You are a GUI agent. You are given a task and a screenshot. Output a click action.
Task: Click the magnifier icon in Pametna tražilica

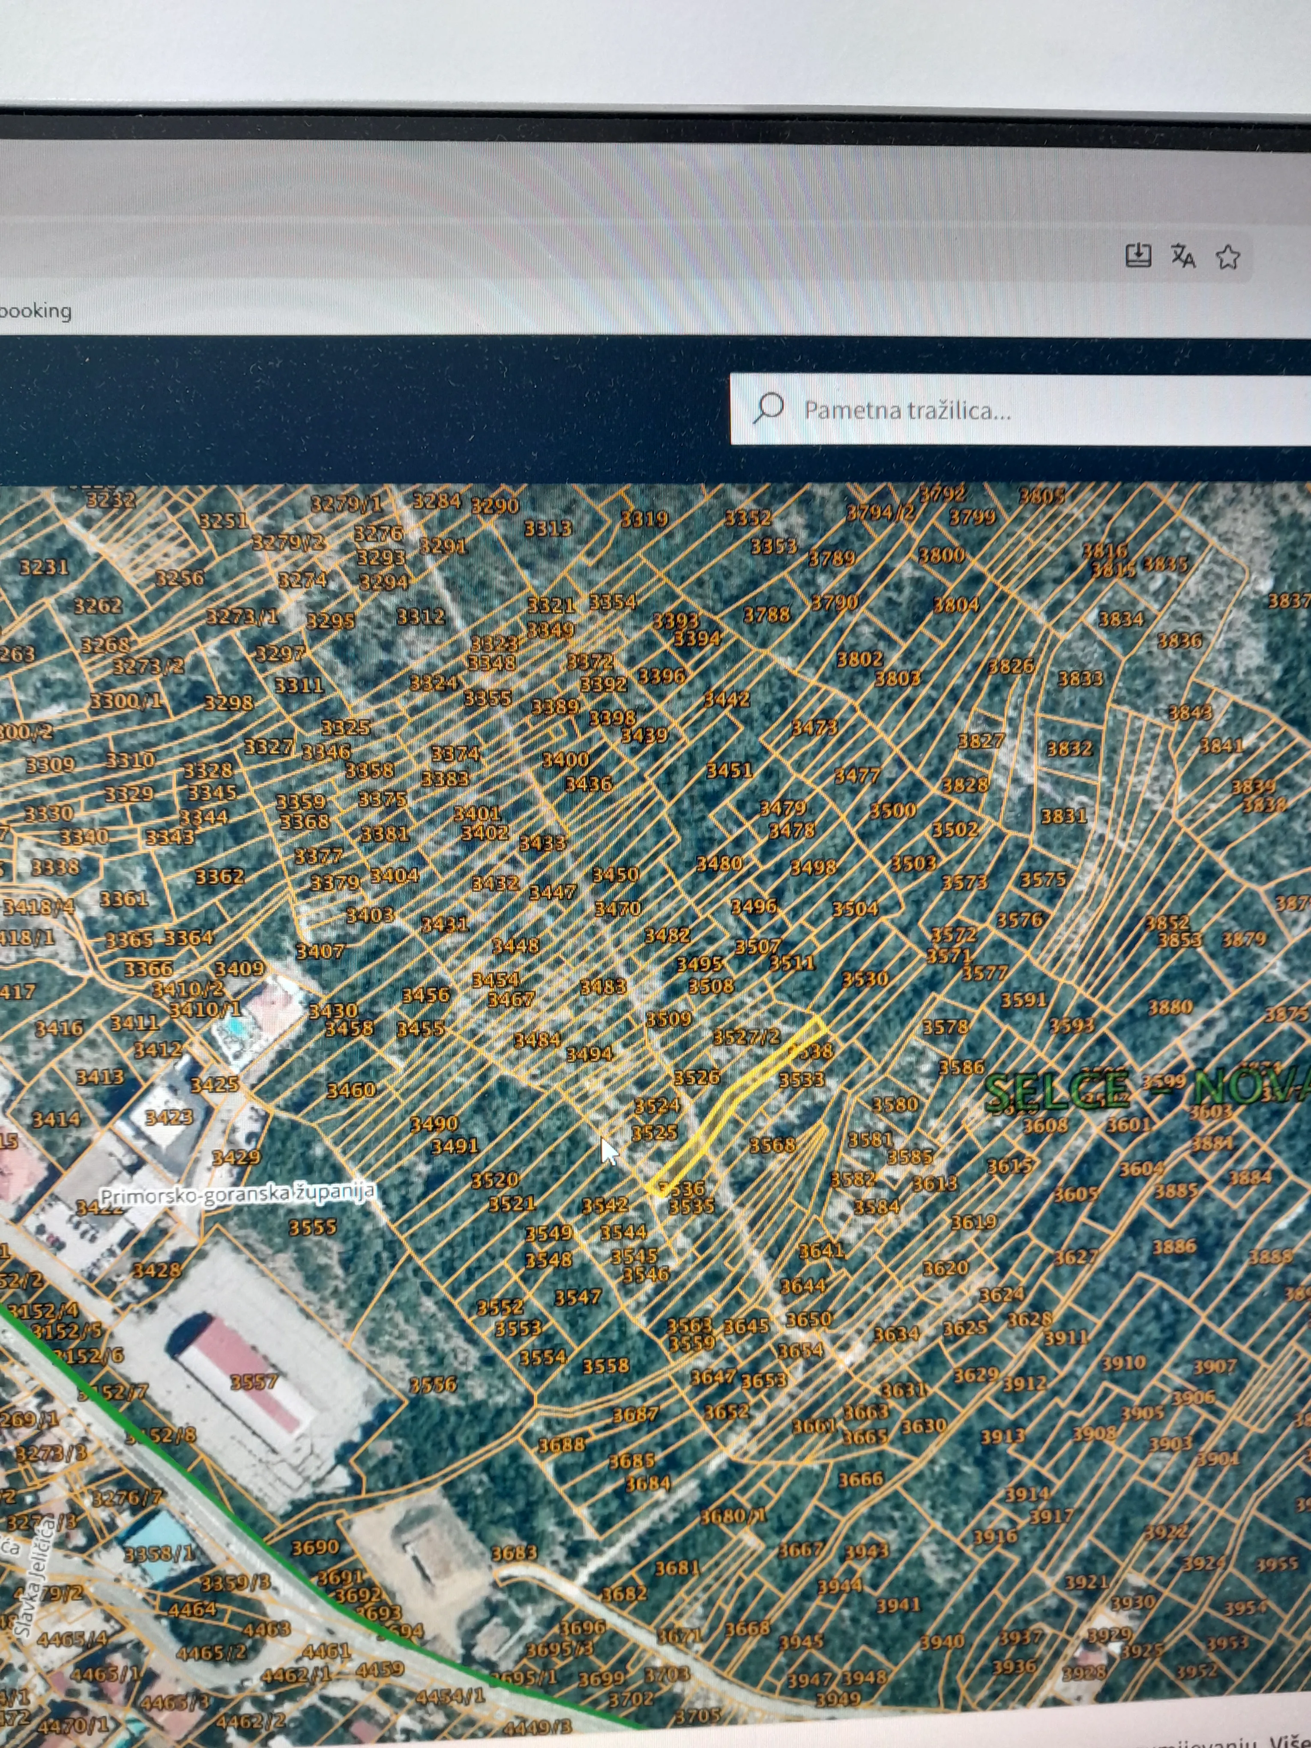click(x=768, y=409)
